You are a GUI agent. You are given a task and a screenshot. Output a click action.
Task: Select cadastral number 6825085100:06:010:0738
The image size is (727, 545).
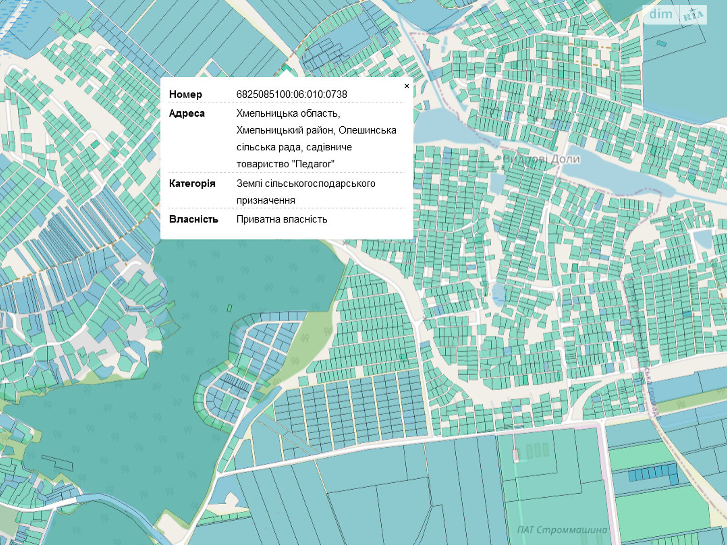pyautogui.click(x=292, y=94)
